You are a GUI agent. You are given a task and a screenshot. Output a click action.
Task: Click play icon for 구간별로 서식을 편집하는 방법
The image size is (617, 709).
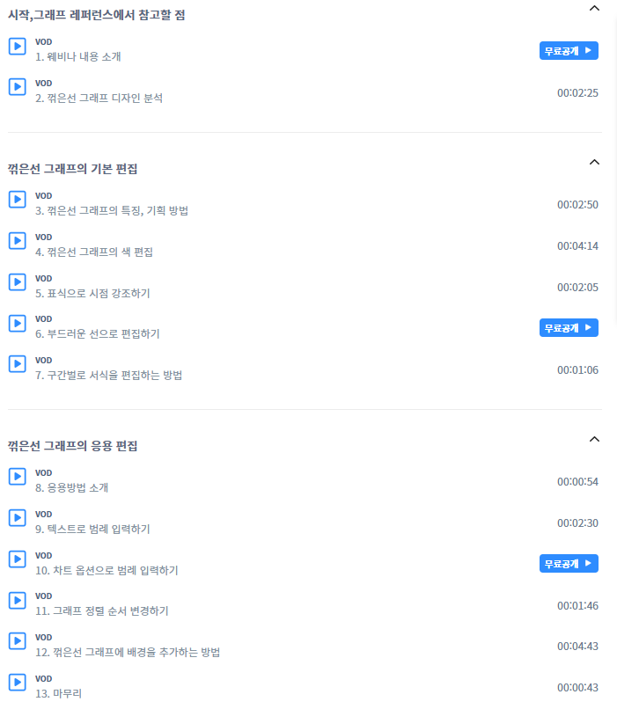pyautogui.click(x=18, y=364)
